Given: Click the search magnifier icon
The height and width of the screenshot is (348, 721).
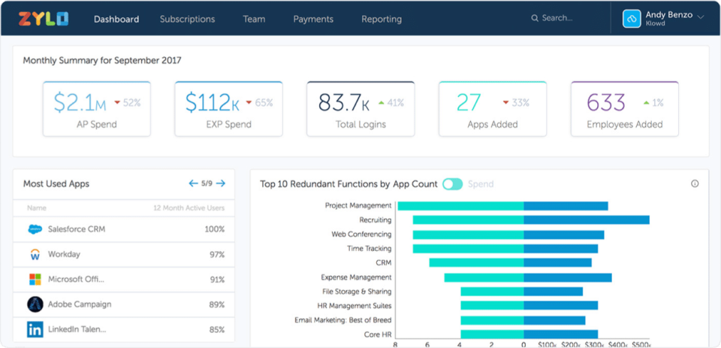Looking at the screenshot, I should 535,18.
